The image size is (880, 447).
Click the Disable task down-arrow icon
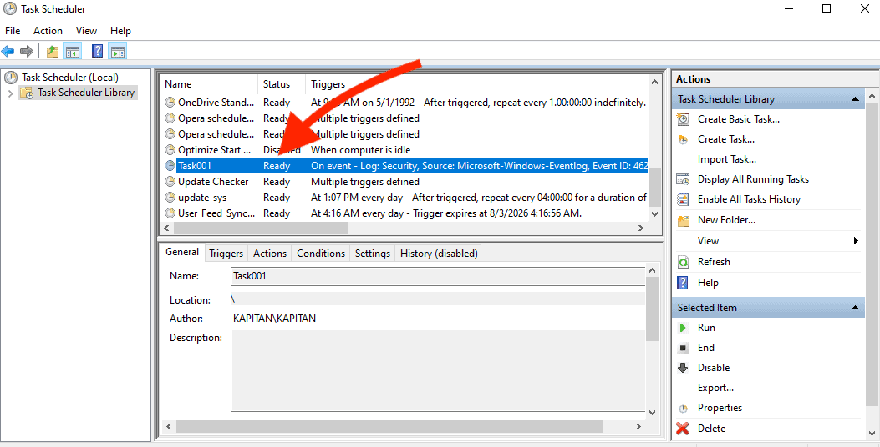684,368
